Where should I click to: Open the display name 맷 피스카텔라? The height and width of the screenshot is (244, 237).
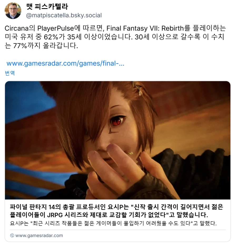point(47,6)
